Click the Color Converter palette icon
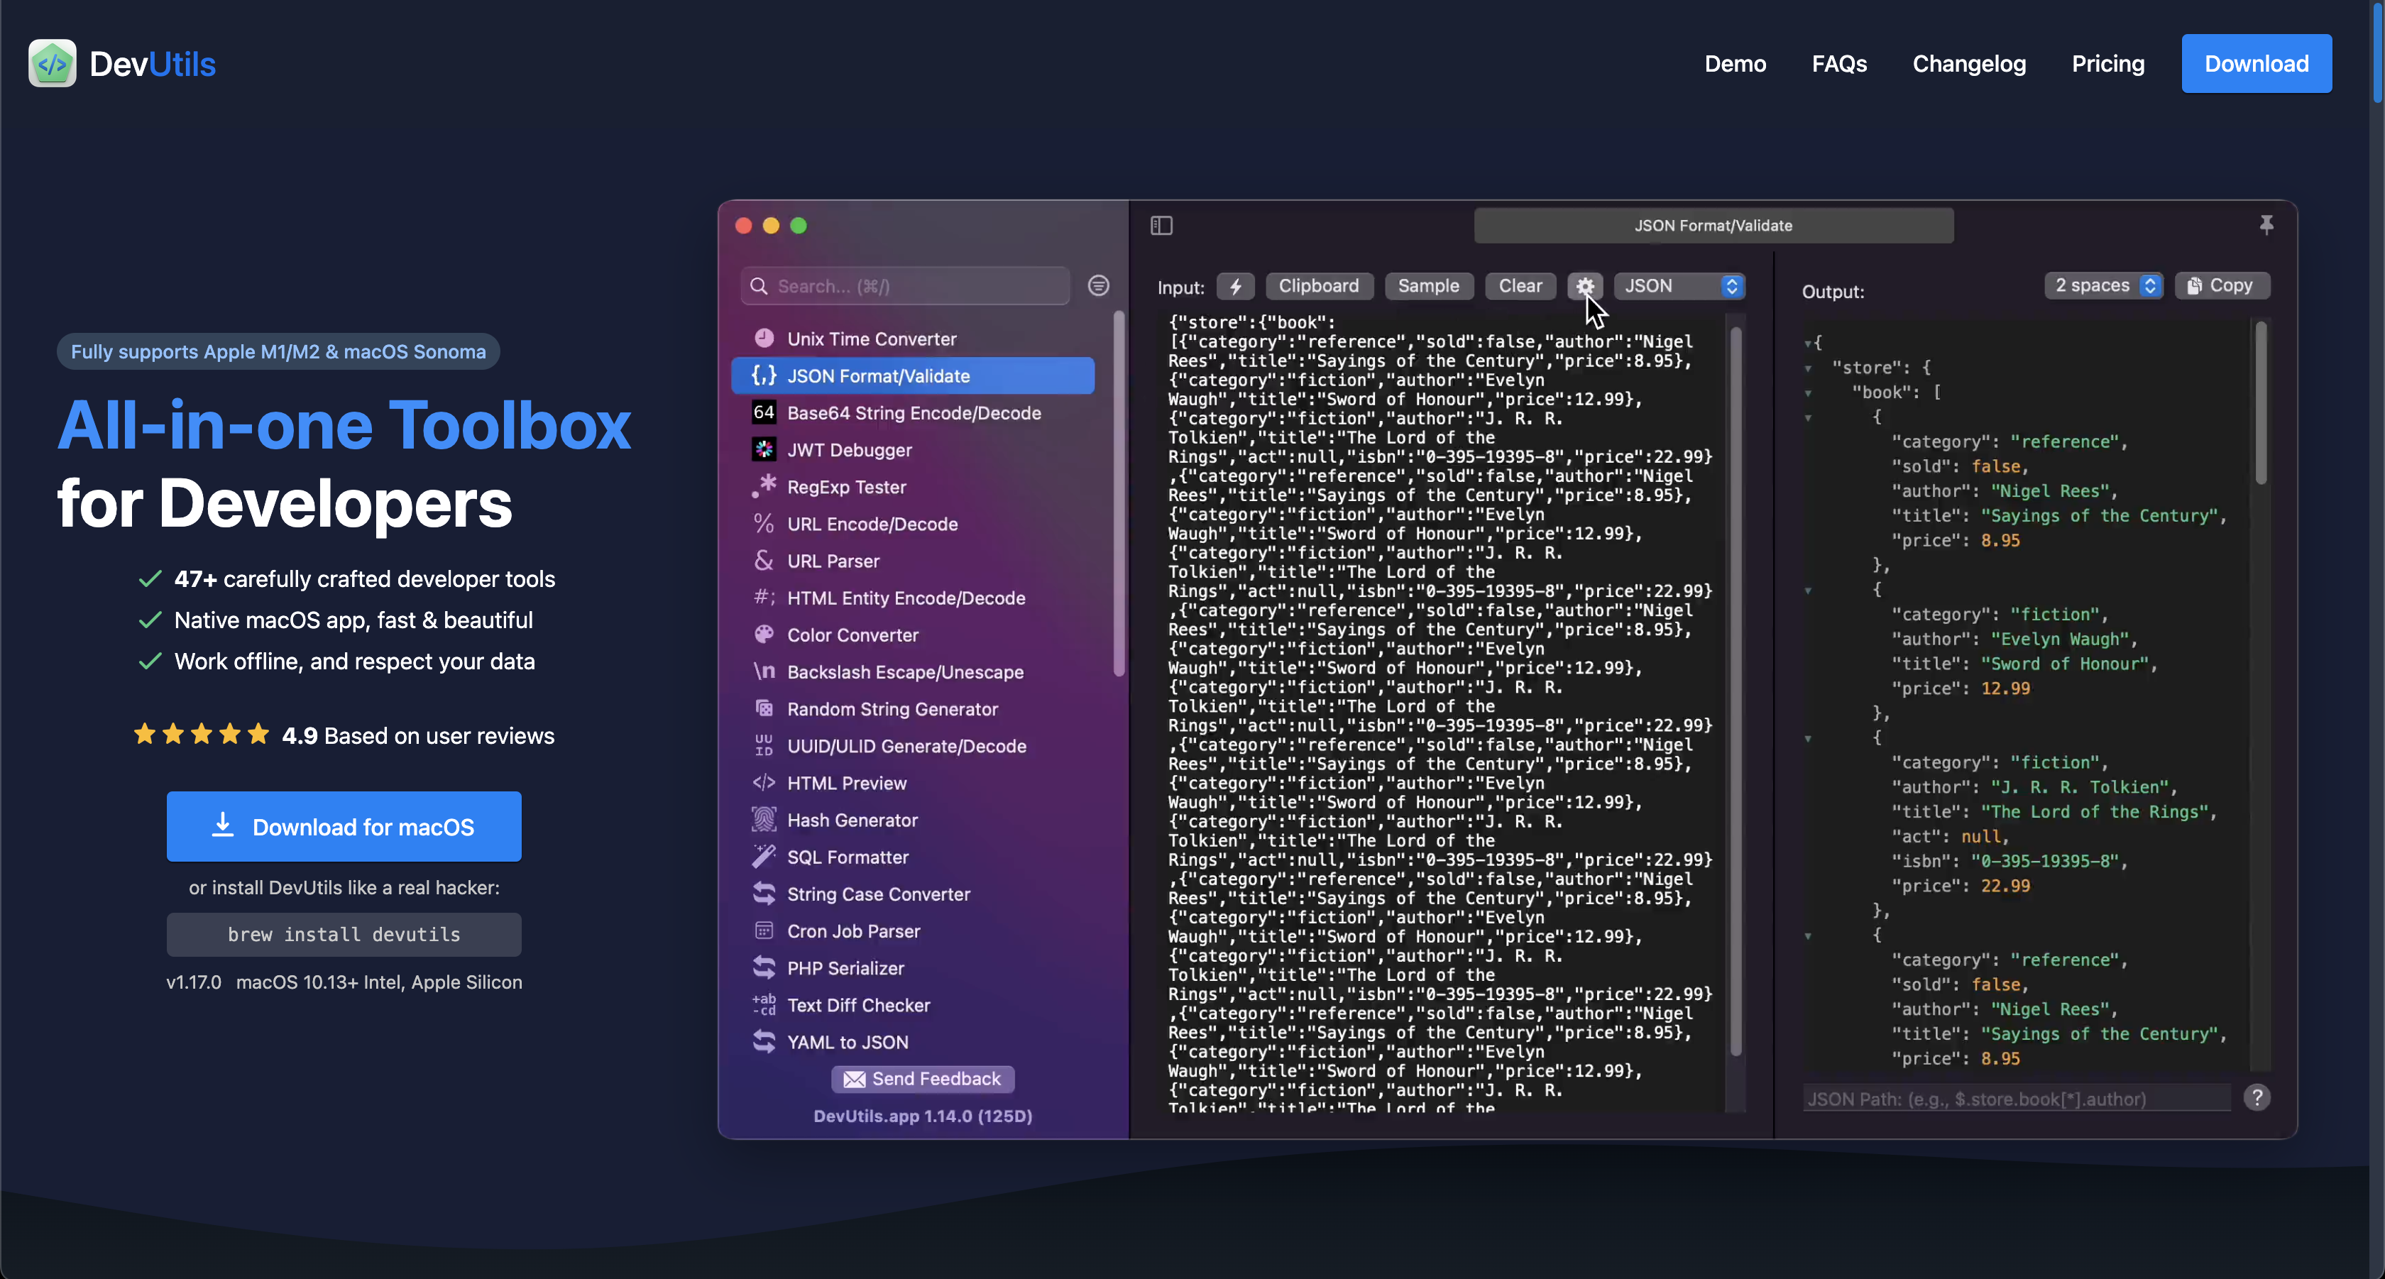Image resolution: width=2385 pixels, height=1279 pixels. 764,634
